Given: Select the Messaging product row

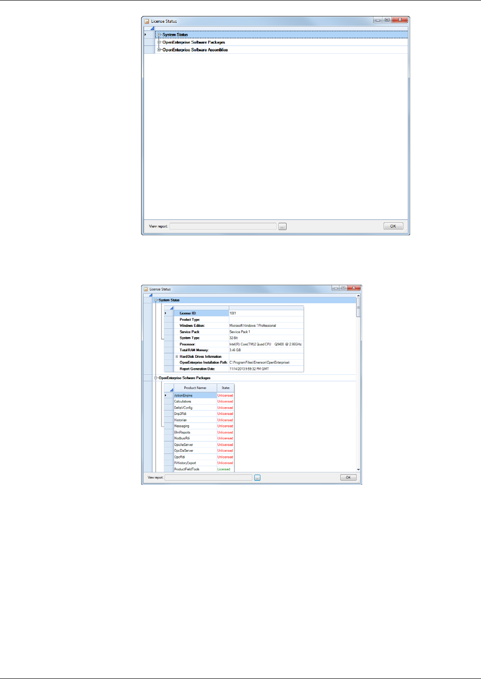Looking at the screenshot, I should 195,426.
